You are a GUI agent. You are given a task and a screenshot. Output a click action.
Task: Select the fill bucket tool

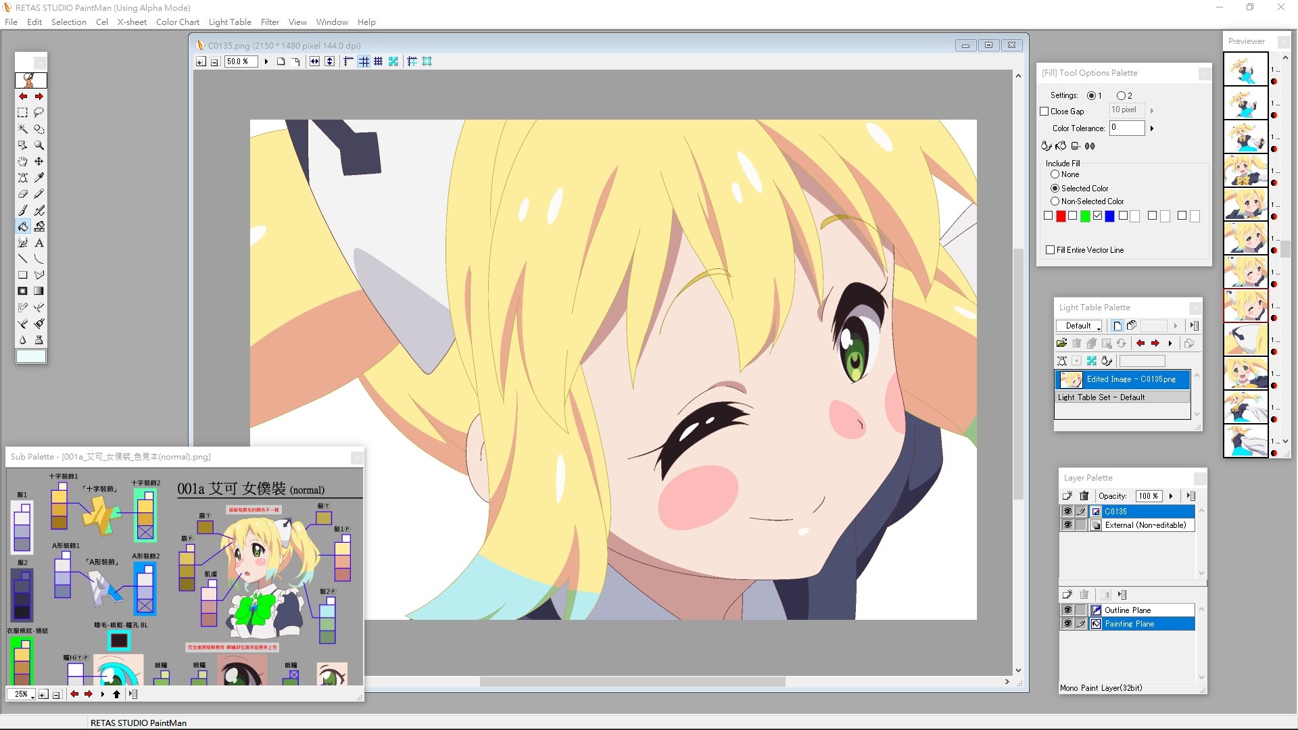pos(22,226)
